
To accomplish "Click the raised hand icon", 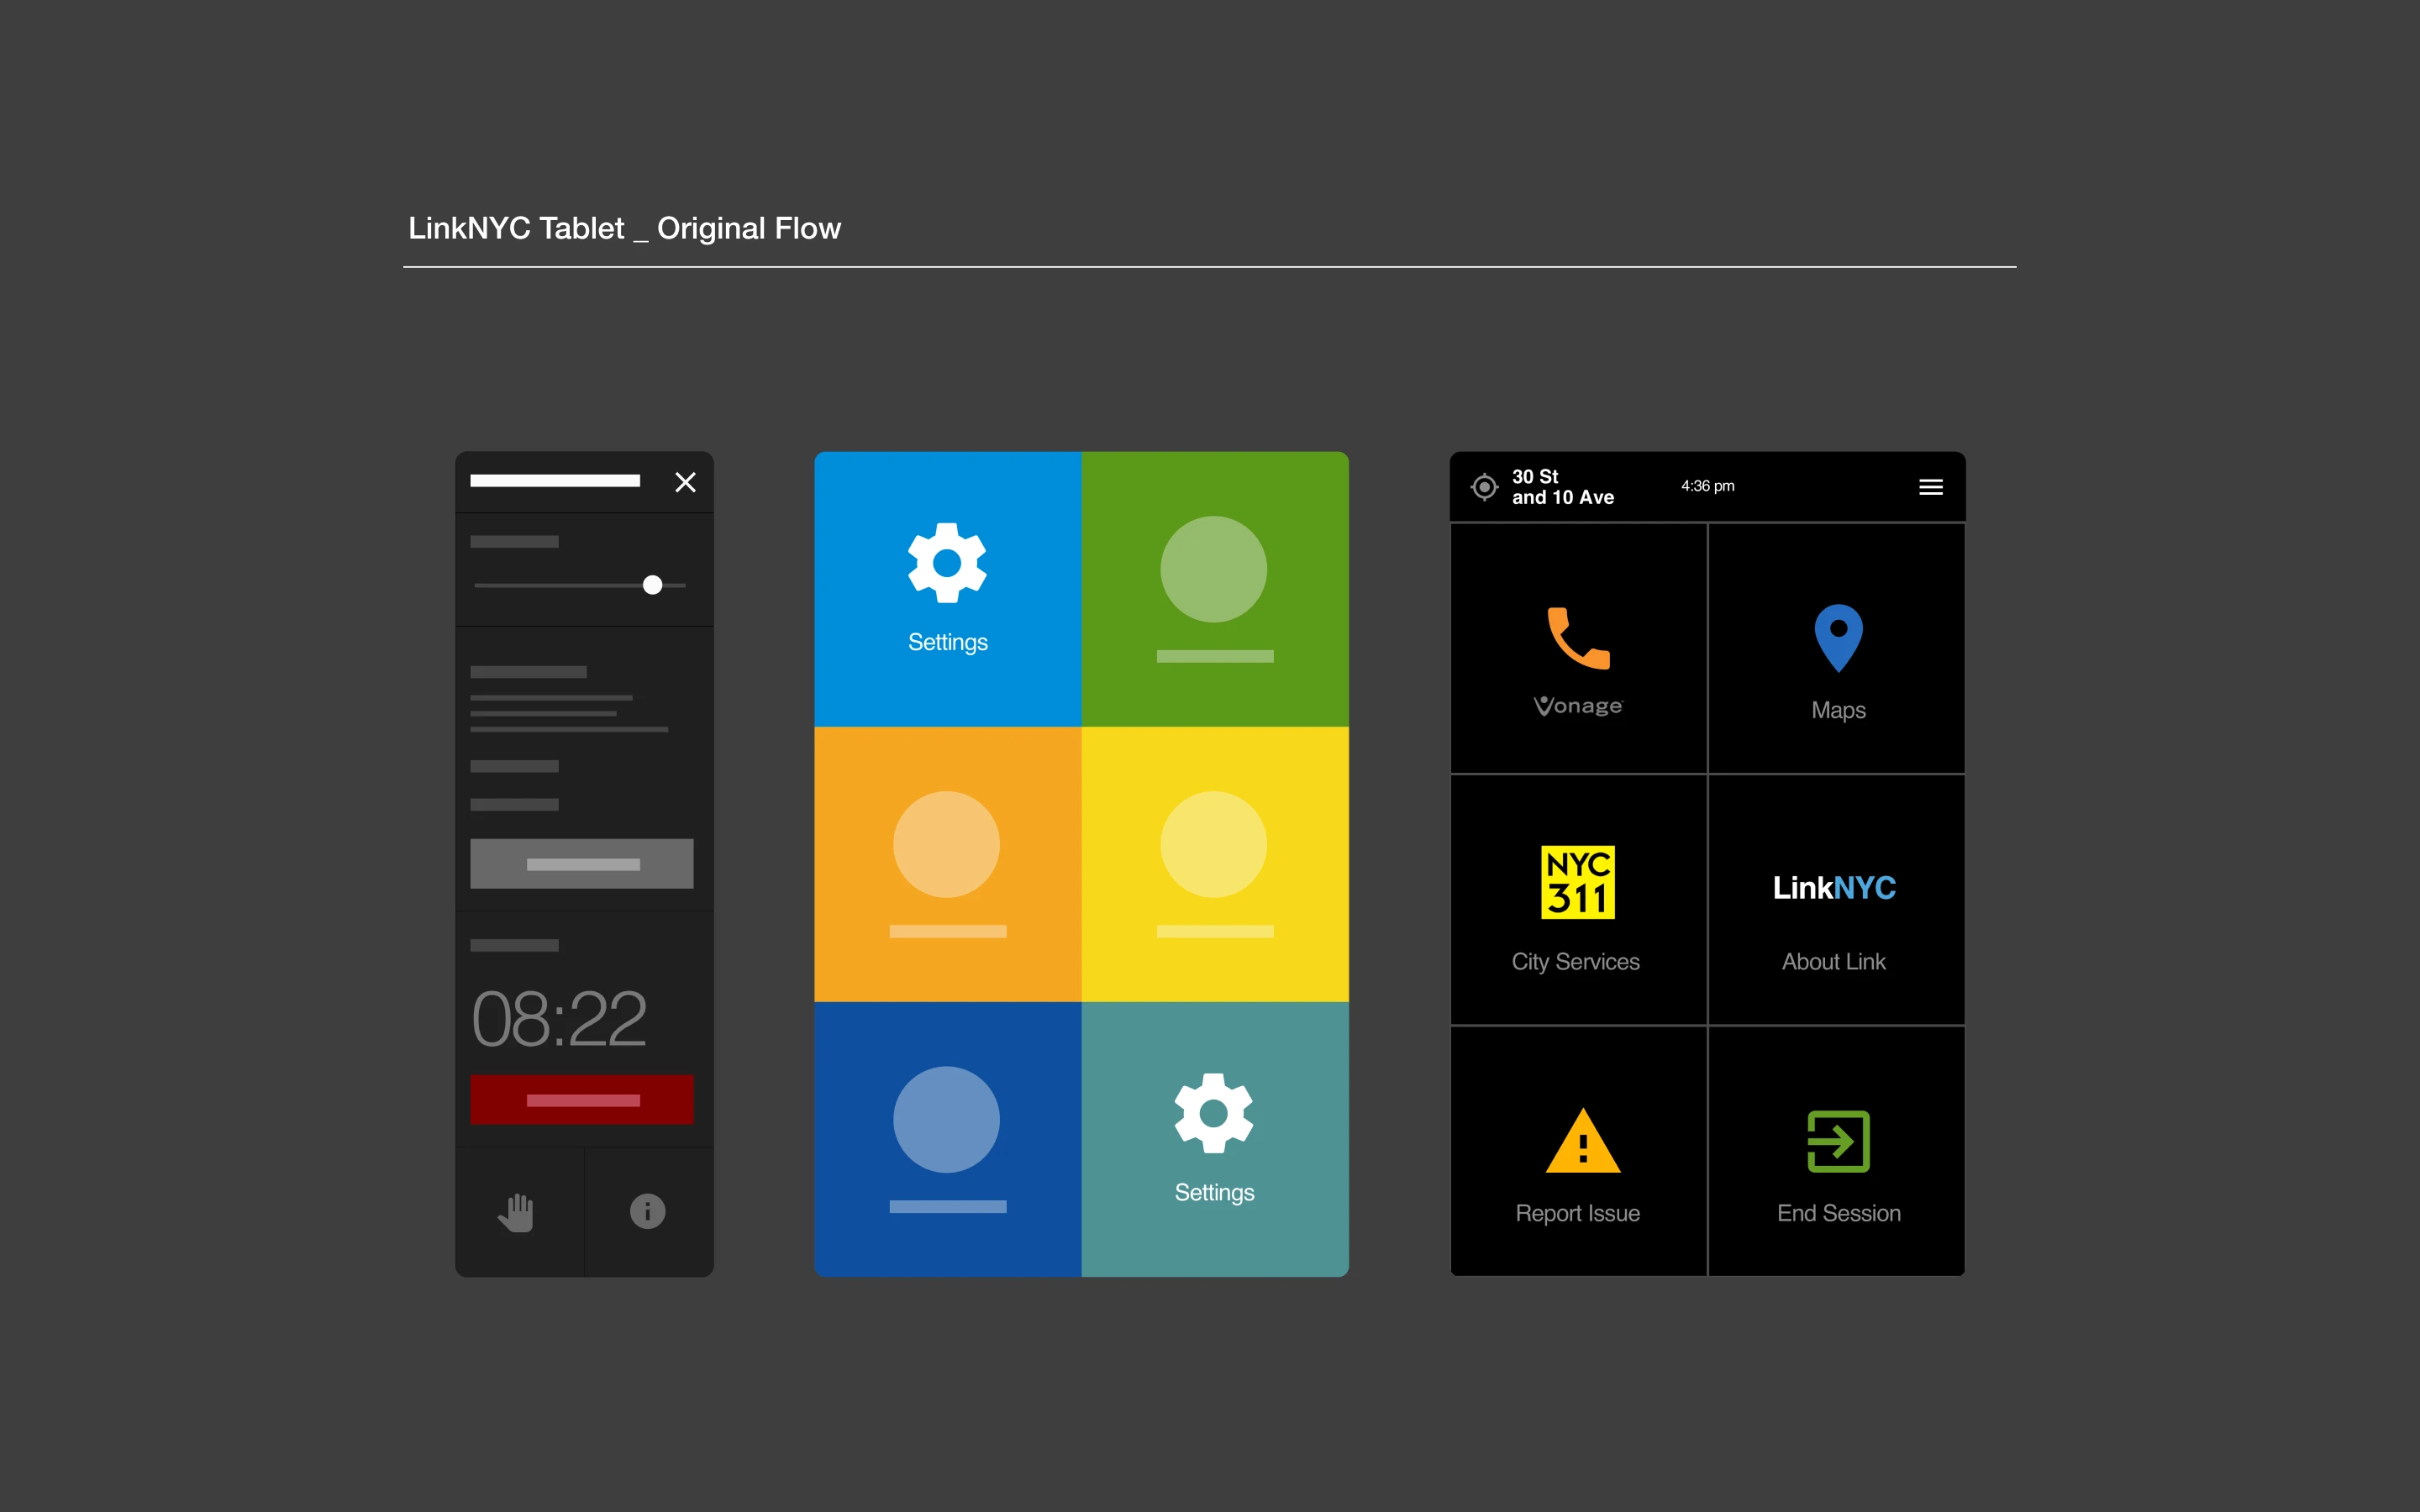I will pyautogui.click(x=517, y=1212).
